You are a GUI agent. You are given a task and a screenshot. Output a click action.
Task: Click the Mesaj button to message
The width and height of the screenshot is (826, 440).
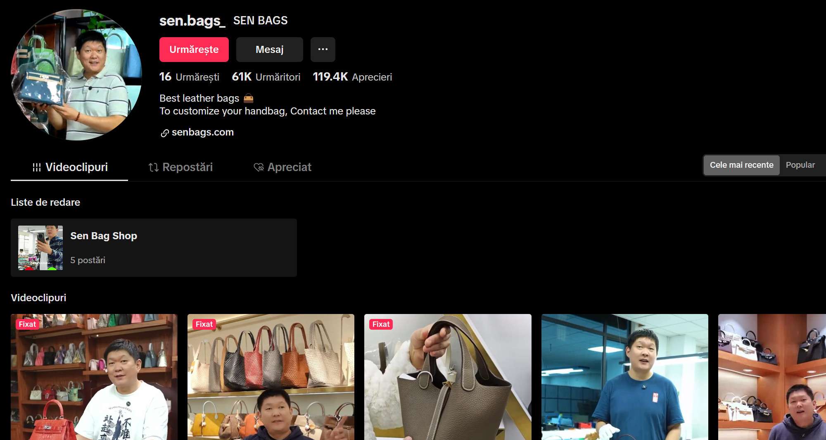269,49
